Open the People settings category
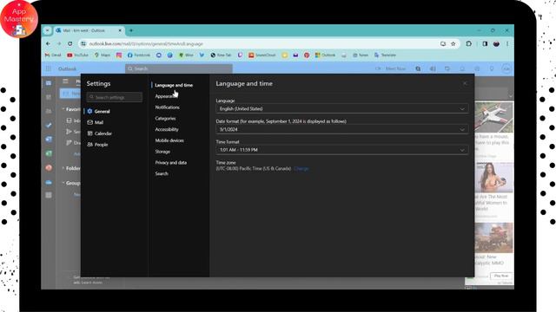Image resolution: width=556 pixels, height=312 pixels. 97,145
